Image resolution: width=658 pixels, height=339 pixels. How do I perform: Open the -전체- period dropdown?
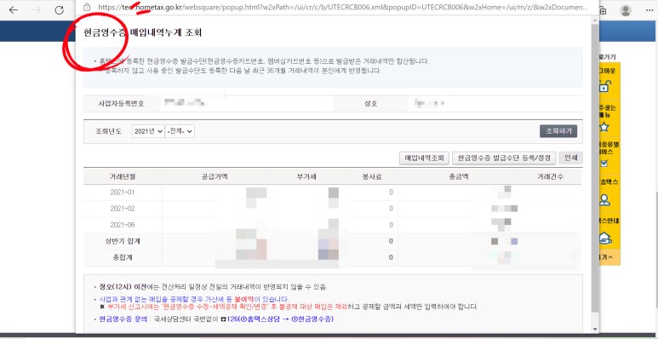pos(180,131)
